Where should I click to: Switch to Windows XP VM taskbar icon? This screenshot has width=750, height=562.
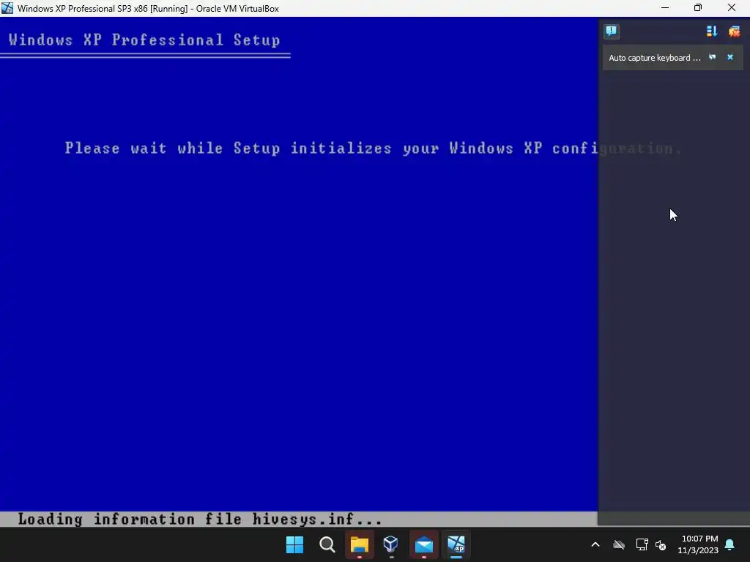point(456,544)
